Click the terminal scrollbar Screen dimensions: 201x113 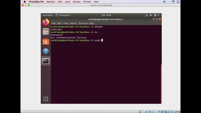[x=161, y=84]
